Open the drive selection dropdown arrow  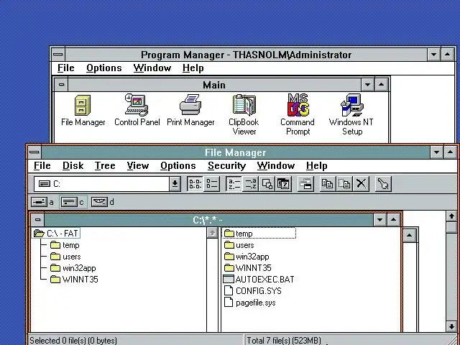175,184
